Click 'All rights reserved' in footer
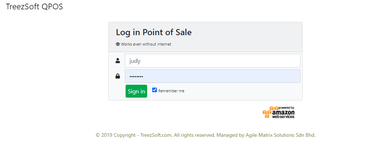This screenshot has height=159, width=376. point(194,135)
